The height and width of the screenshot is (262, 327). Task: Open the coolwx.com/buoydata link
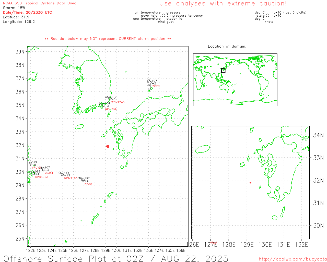(x=293, y=259)
